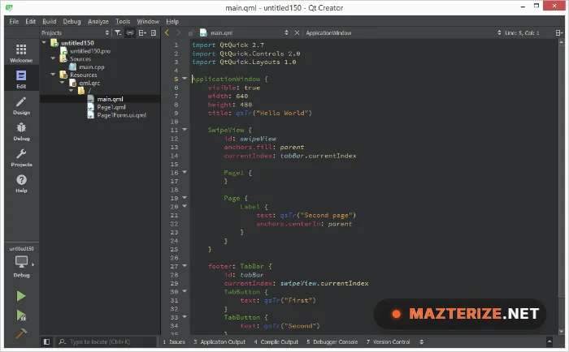Toggle the output pane up arrow button
The height and width of the screenshot is (352, 569).
click(x=549, y=341)
